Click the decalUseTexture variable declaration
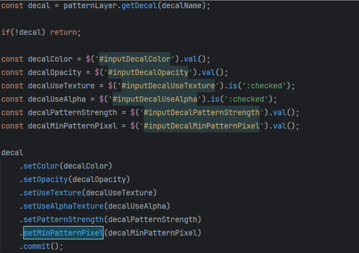 61,86
